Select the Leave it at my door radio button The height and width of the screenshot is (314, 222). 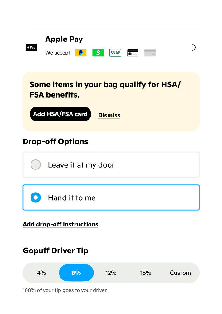point(36,165)
